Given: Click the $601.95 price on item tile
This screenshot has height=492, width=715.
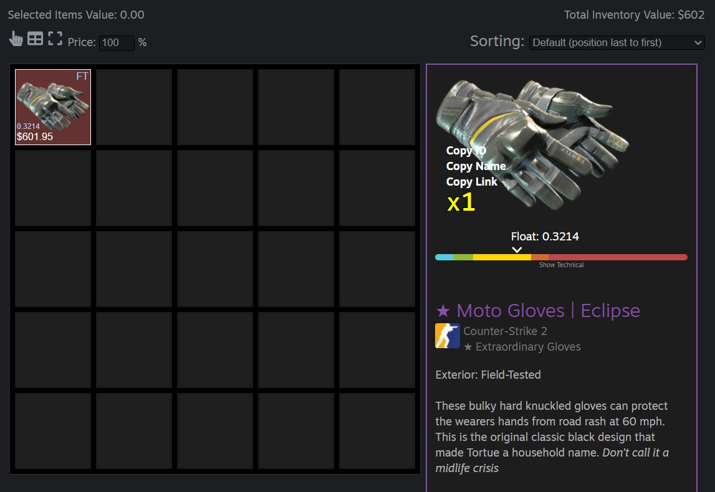Looking at the screenshot, I should pyautogui.click(x=35, y=136).
